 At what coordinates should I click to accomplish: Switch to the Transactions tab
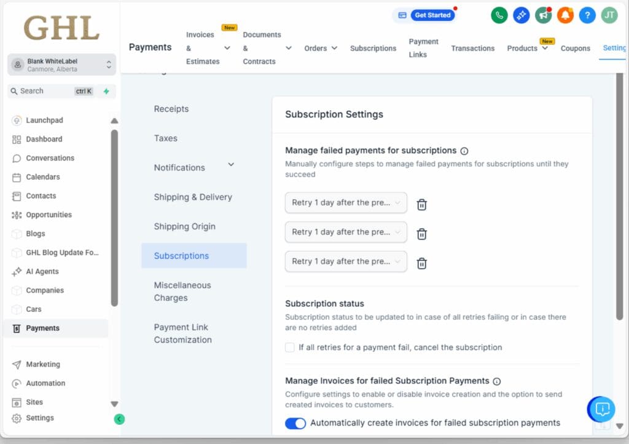[472, 48]
